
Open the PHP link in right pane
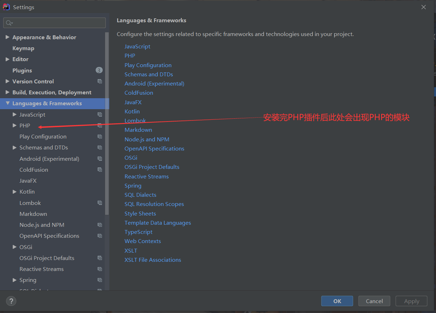point(130,55)
